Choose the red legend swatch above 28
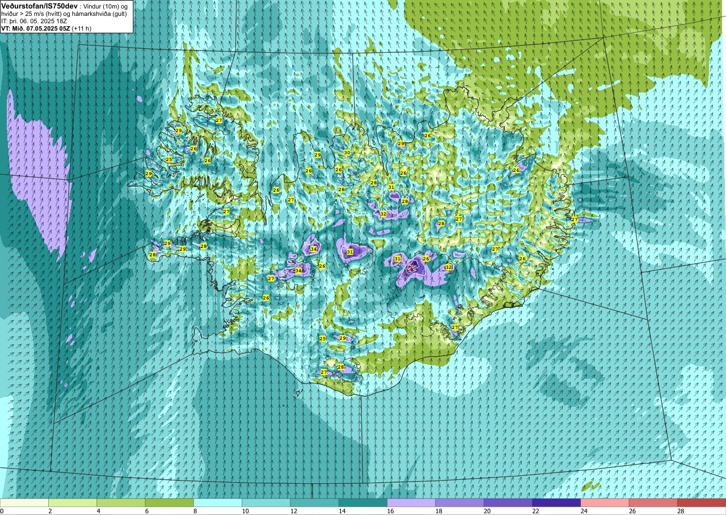The image size is (726, 515). click(x=702, y=503)
